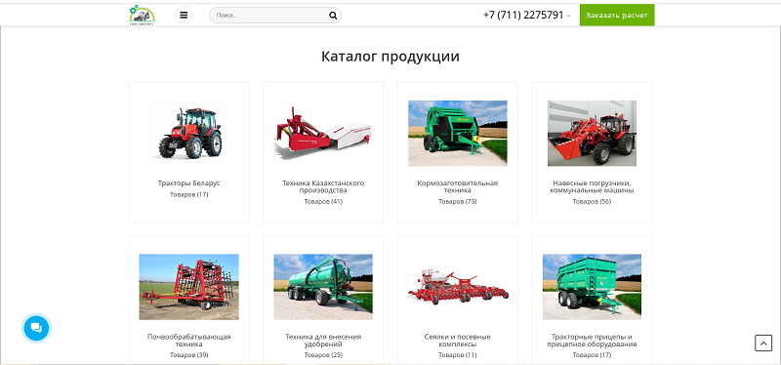Open Кормозаготовительная техника category link

[x=458, y=186]
